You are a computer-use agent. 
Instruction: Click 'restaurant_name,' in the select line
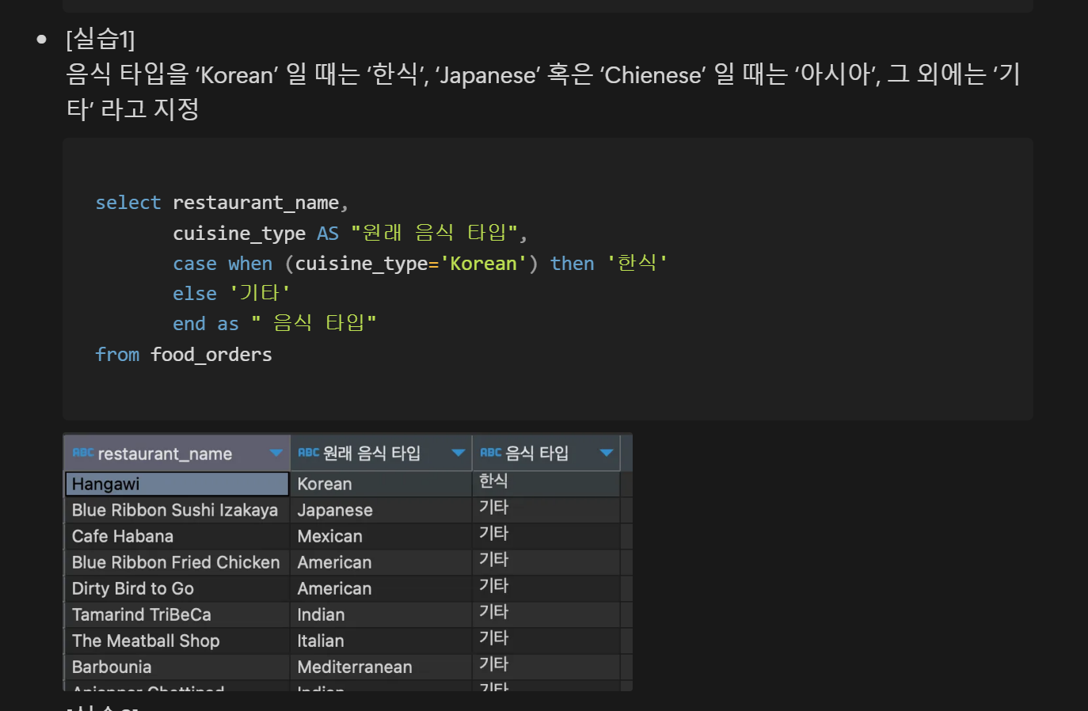tap(261, 203)
